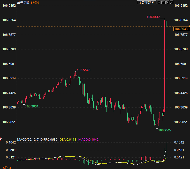Click the exit arrow icon in toolbar
The height and width of the screenshot is (169, 190).
[x=171, y=2]
